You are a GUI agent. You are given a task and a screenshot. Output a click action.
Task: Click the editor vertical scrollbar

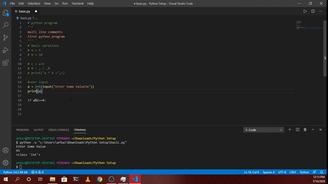325,49
